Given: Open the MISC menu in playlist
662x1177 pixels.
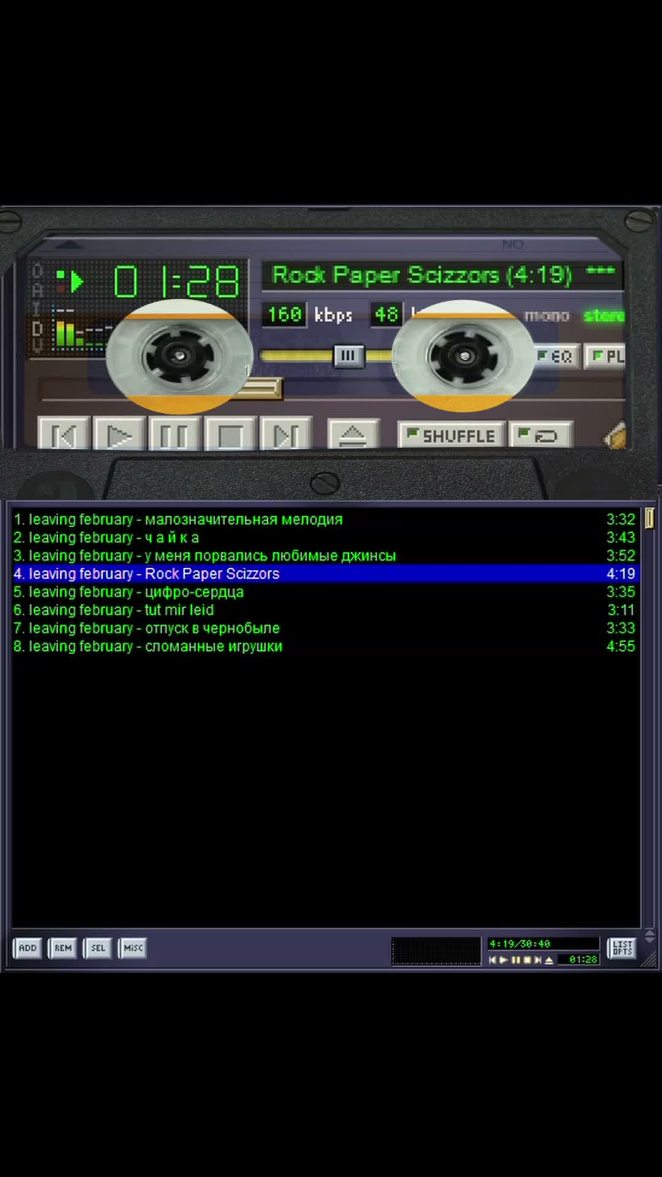Looking at the screenshot, I should [133, 948].
